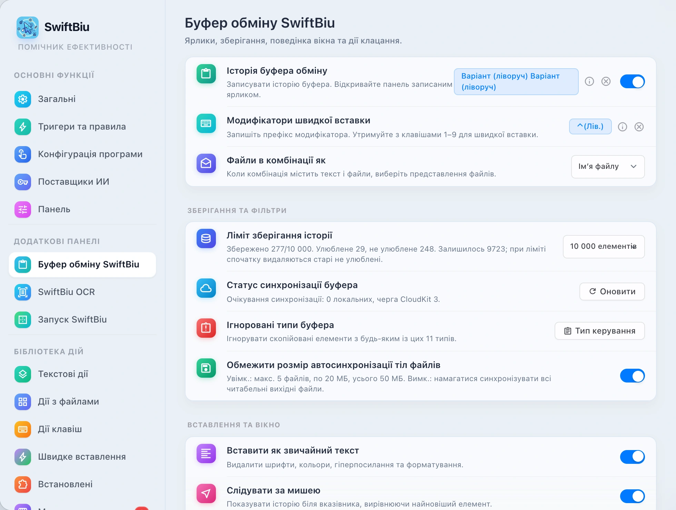Select Панель in the sidebar
676x510 pixels.
pos(82,210)
